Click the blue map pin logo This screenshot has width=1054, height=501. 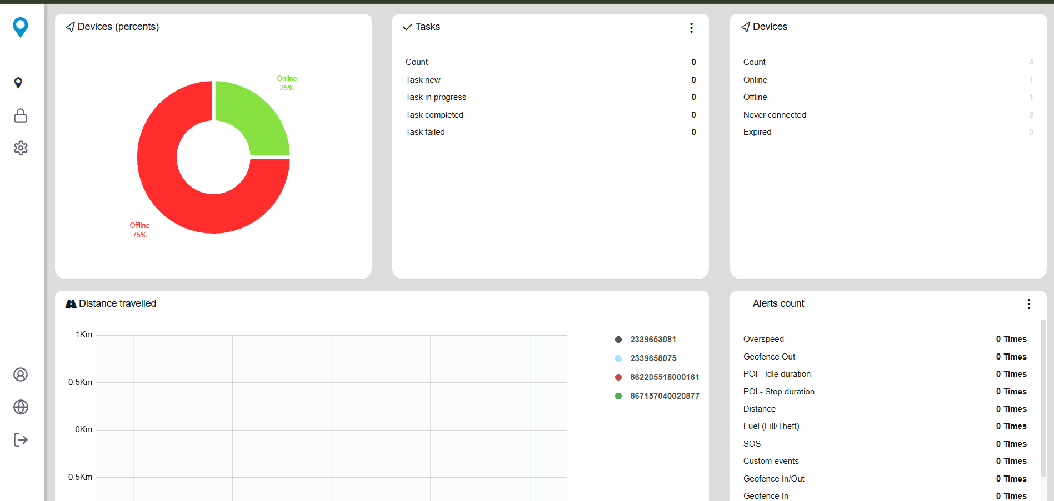point(21,27)
